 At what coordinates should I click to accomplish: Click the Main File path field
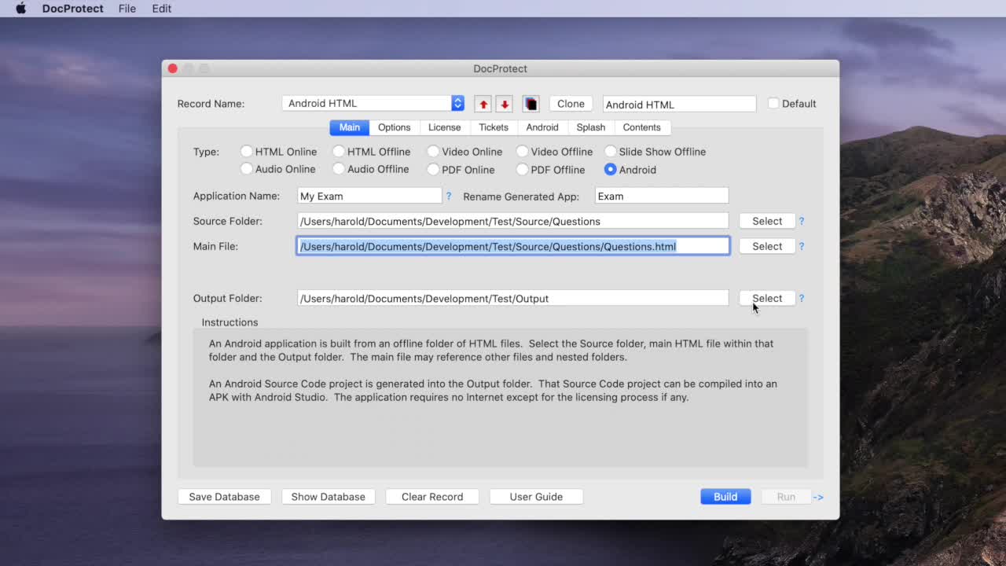pos(513,246)
